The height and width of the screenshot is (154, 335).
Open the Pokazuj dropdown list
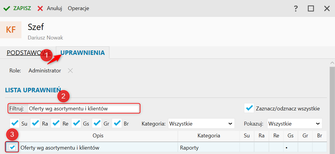294,123
